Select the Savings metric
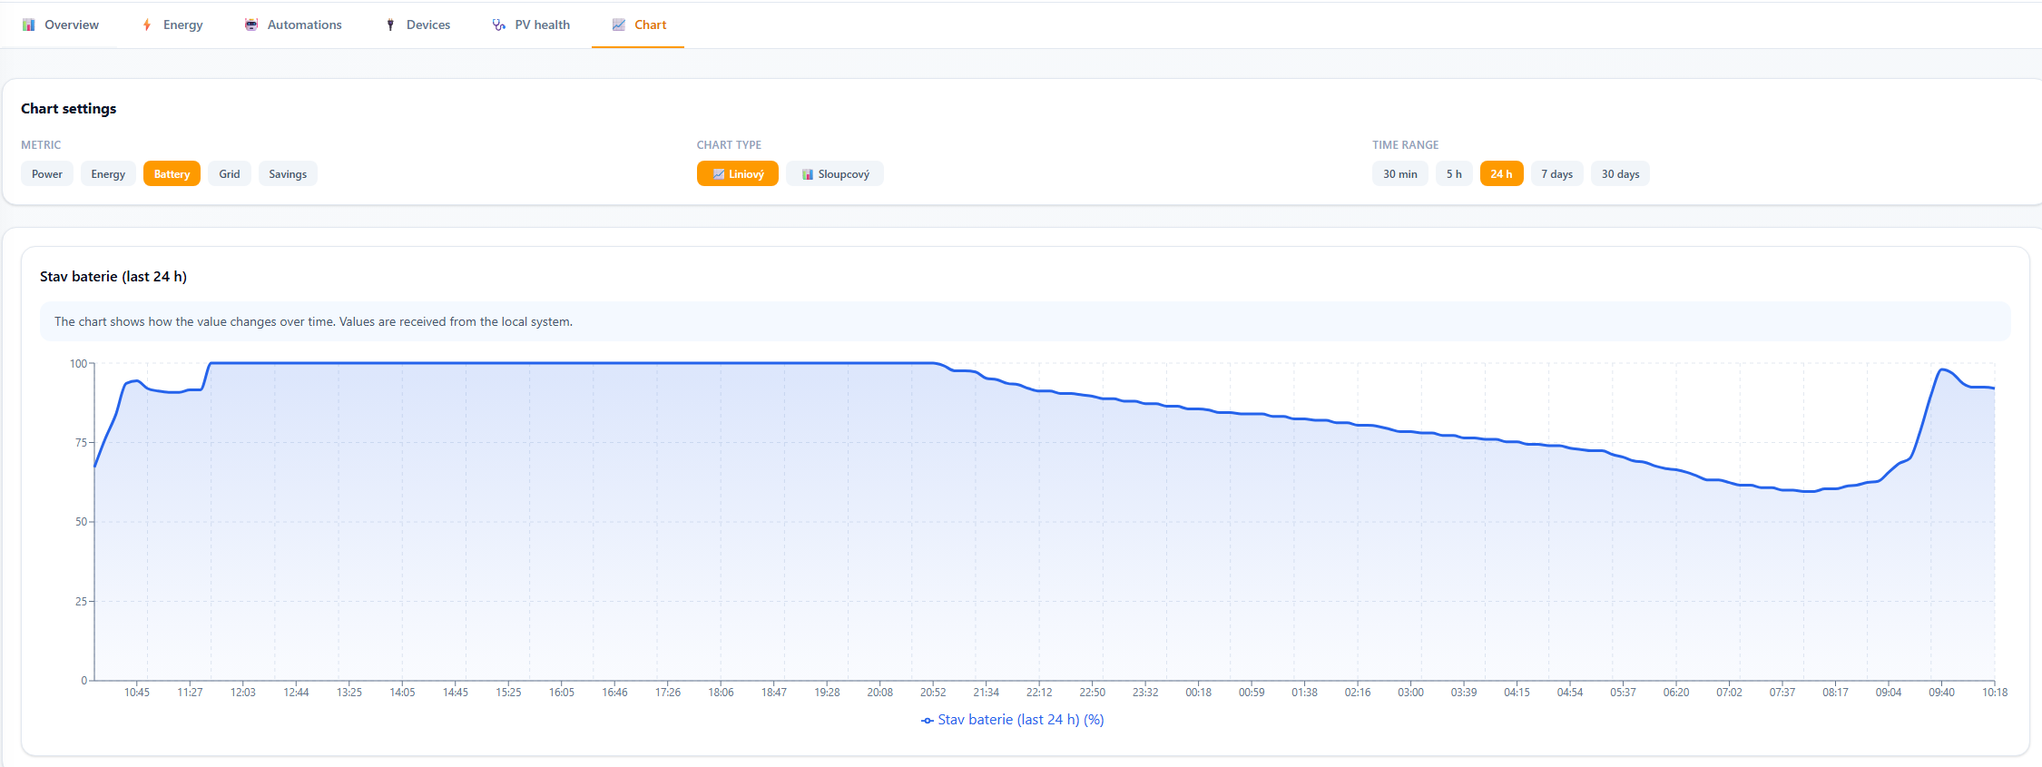Viewport: 2042px width, 767px height. [x=288, y=173]
